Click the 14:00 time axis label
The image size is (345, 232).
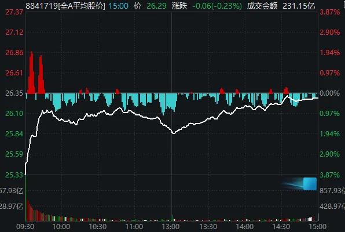coord(245,226)
